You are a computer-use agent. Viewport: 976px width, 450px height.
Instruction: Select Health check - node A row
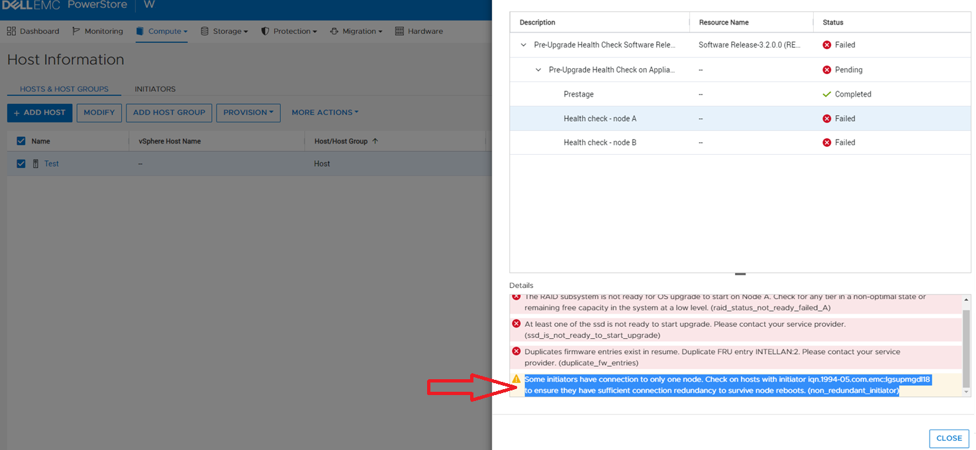740,118
